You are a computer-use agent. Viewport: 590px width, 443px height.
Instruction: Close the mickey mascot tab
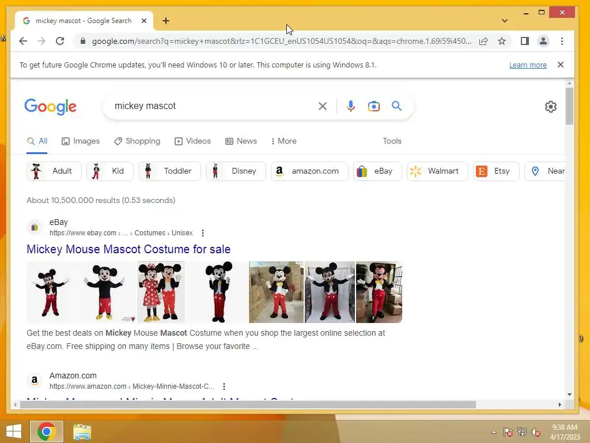(143, 21)
